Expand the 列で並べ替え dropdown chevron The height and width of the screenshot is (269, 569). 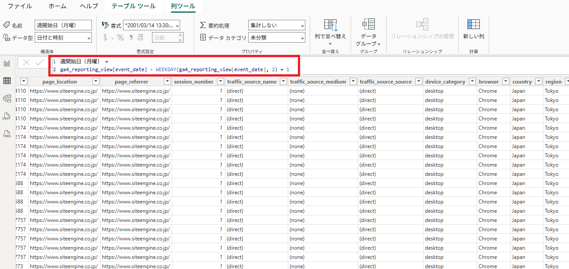click(x=330, y=44)
